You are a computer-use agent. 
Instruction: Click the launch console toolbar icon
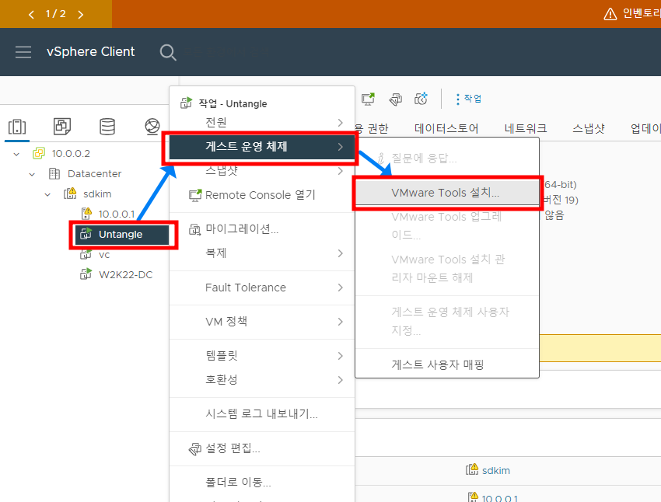(368, 99)
